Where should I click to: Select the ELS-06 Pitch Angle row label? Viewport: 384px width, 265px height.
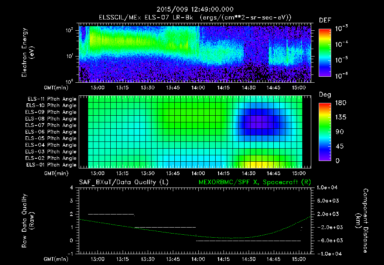pyautogui.click(x=51, y=132)
